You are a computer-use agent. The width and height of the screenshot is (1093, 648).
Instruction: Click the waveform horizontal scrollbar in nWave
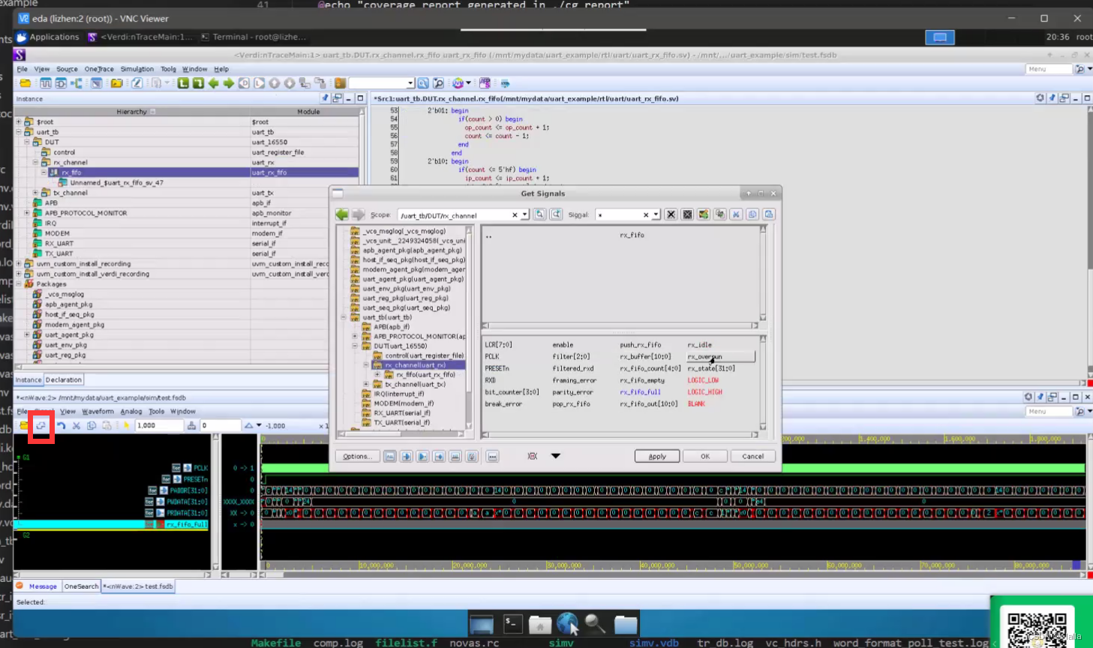coord(671,575)
